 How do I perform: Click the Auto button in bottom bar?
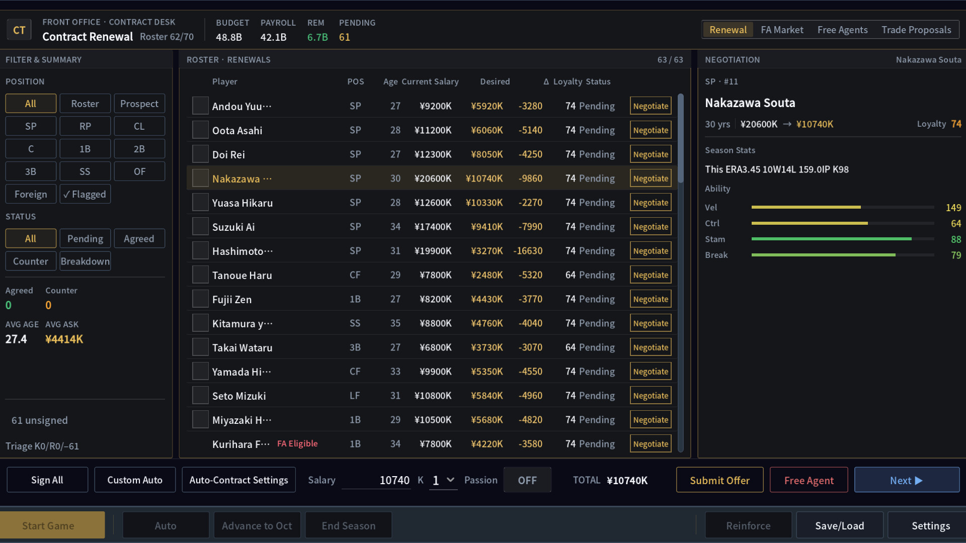[x=166, y=525]
